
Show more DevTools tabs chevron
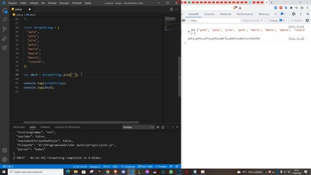(276, 14)
